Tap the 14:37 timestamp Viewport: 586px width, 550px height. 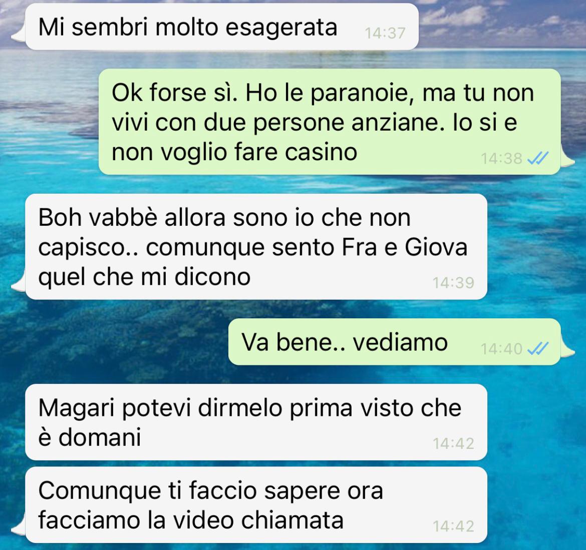click(385, 33)
